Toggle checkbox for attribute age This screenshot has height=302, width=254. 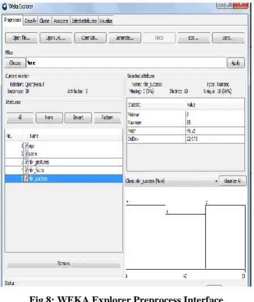click(x=26, y=146)
